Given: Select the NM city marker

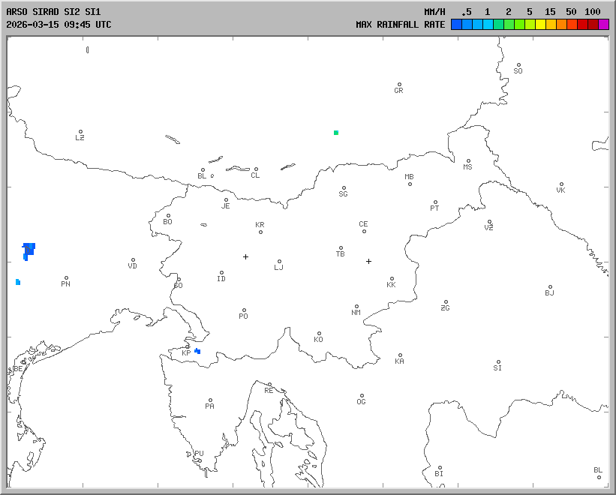Looking at the screenshot, I should tap(356, 307).
